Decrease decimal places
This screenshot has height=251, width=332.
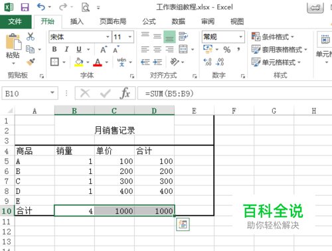220,62
